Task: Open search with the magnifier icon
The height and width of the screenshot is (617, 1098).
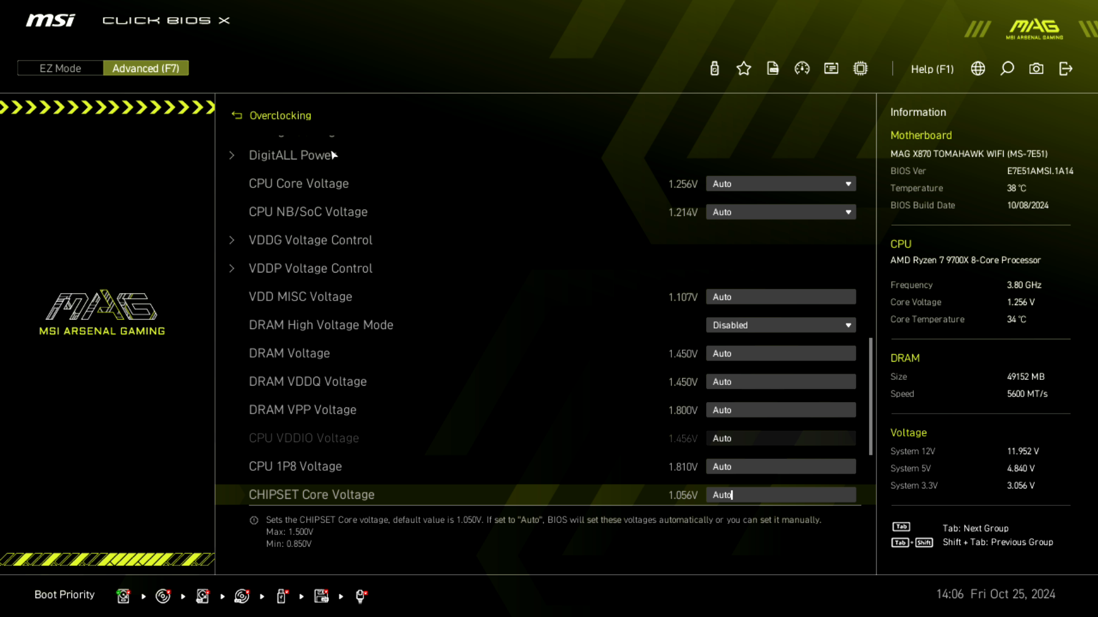Action: (x=1007, y=69)
